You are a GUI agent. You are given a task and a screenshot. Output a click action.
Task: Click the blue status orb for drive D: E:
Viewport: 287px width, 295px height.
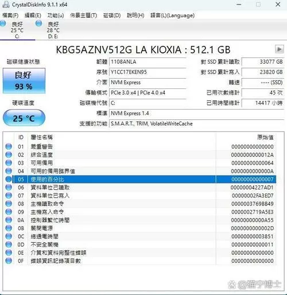(x=38, y=24)
